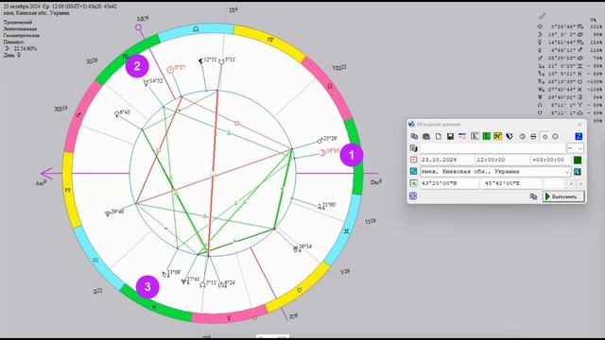Click the Mercury glyph at 14°52' in chart
The width and height of the screenshot is (605, 340).
[146, 82]
